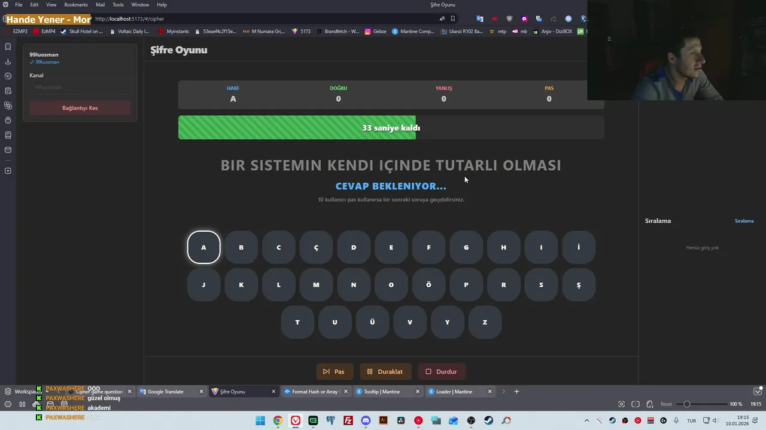Click the Sıralama link in ranking panel

pyautogui.click(x=744, y=221)
